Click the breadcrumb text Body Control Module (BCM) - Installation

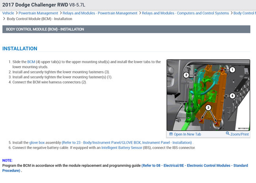(39, 19)
